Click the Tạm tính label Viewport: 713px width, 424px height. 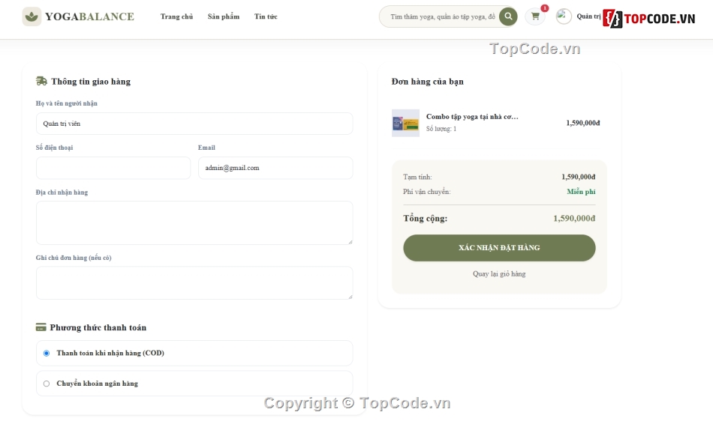[417, 177]
